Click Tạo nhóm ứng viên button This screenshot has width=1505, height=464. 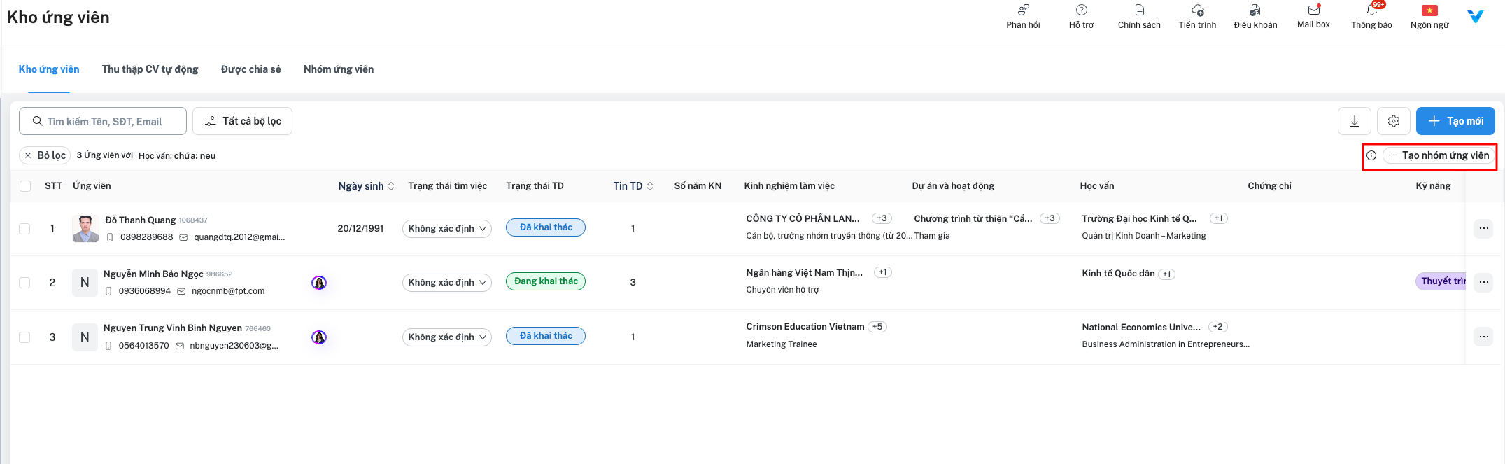click(x=1439, y=155)
